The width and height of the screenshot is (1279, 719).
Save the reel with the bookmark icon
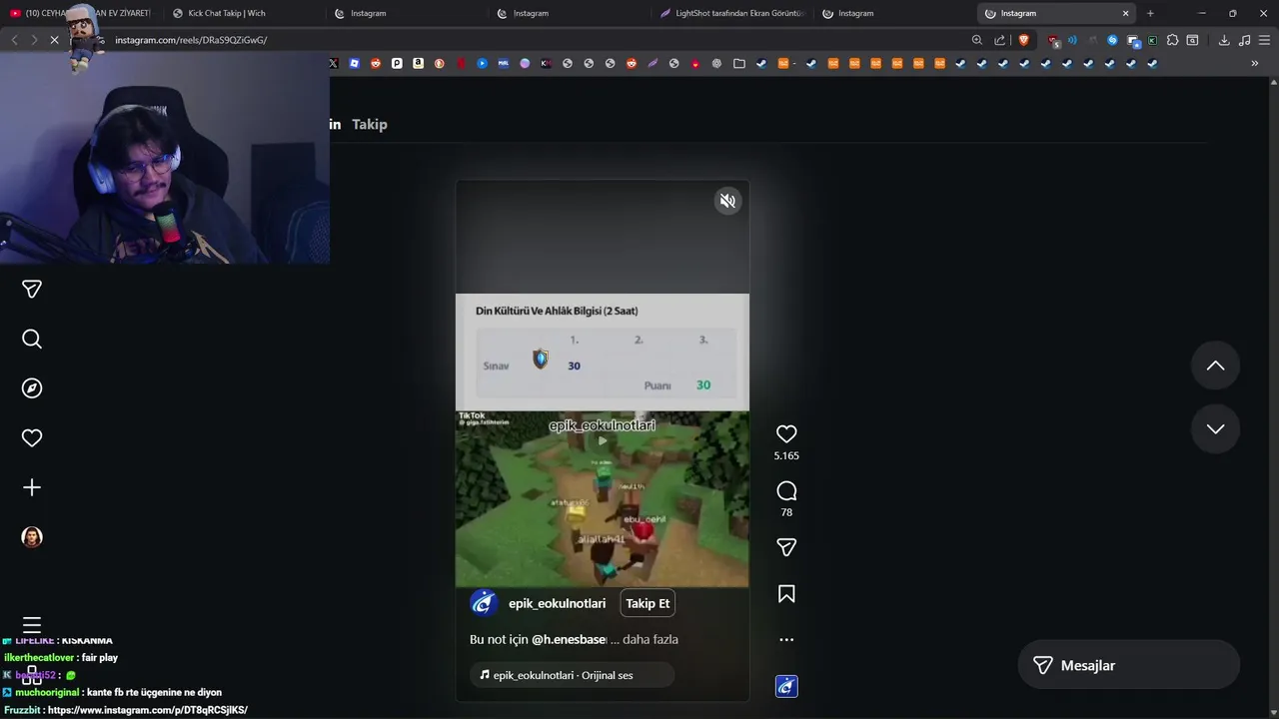point(786,594)
